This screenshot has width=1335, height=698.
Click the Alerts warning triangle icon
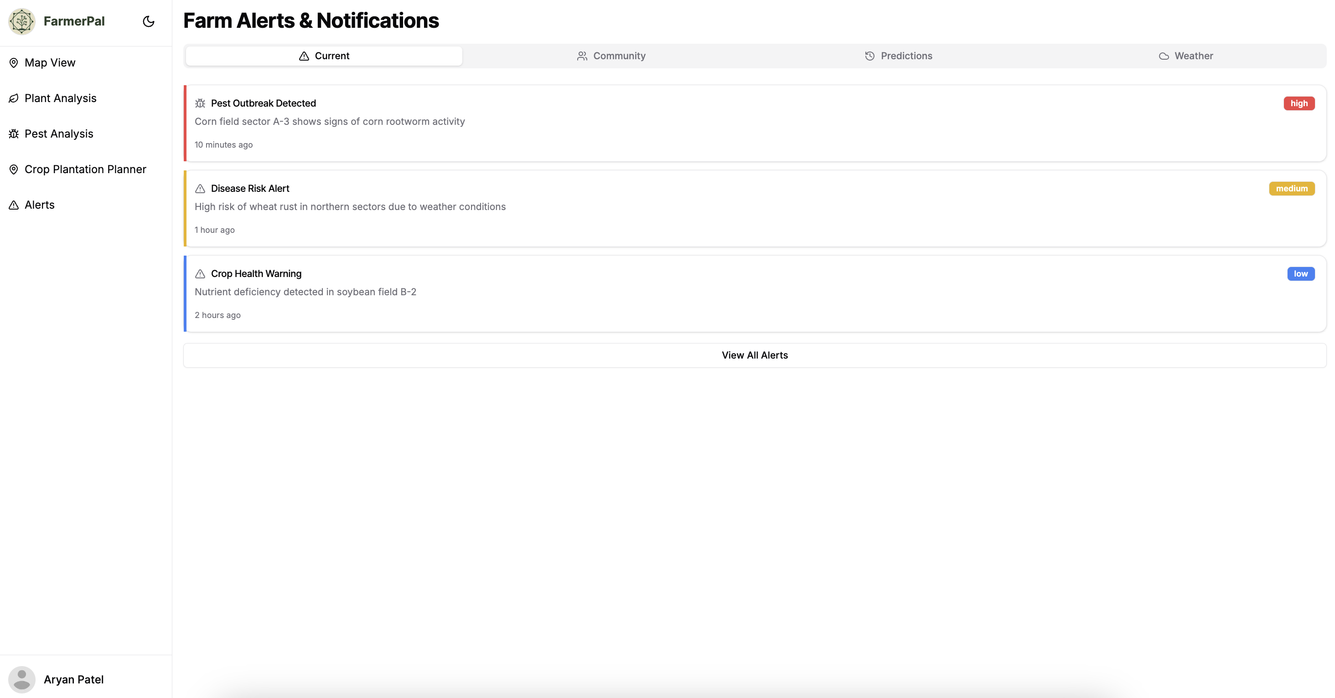tap(14, 205)
